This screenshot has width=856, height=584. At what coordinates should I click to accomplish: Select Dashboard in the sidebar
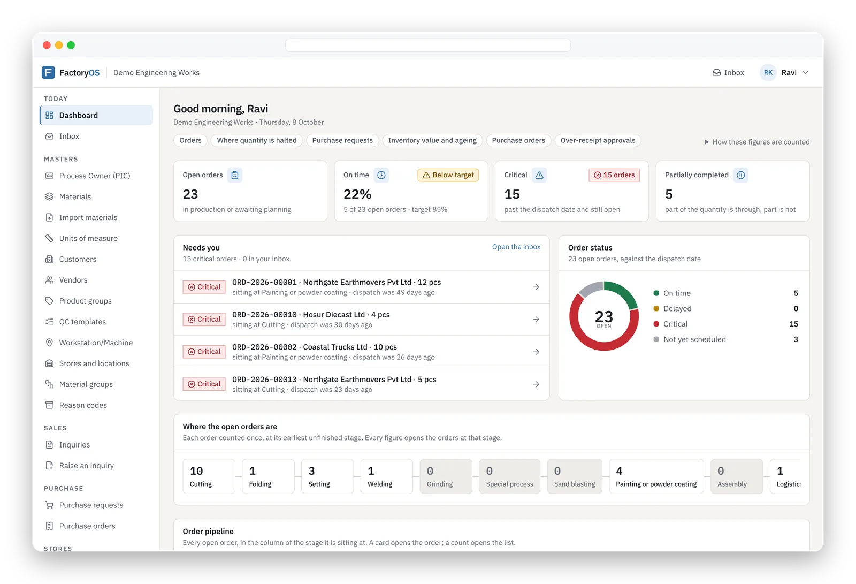pos(96,115)
